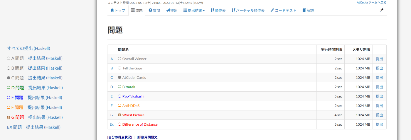
Task: Open 提出結果 (Haskell) next to C 問題
Action: point(46,78)
